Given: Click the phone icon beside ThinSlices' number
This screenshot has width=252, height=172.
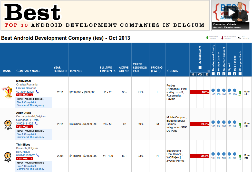Looking at the screenshot, I should click(38, 155).
